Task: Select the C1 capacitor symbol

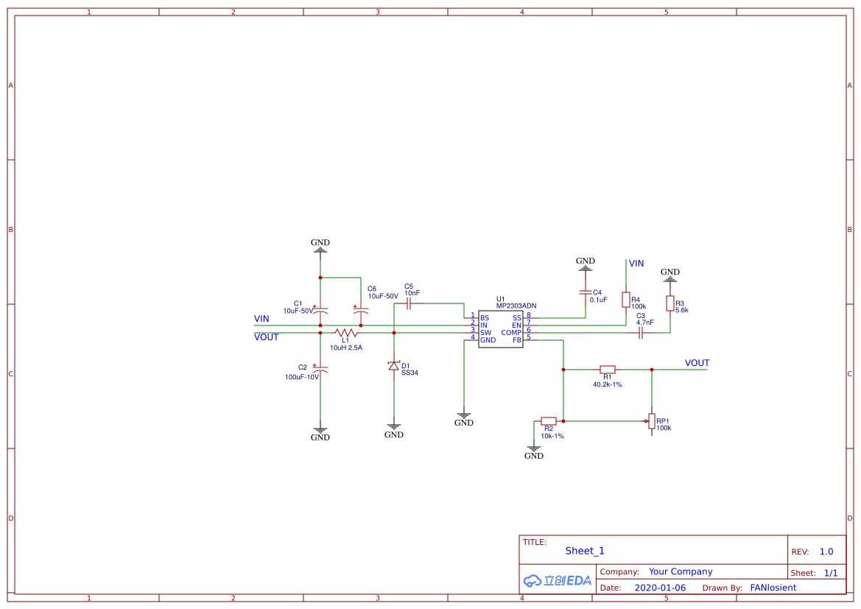Action: (320, 310)
